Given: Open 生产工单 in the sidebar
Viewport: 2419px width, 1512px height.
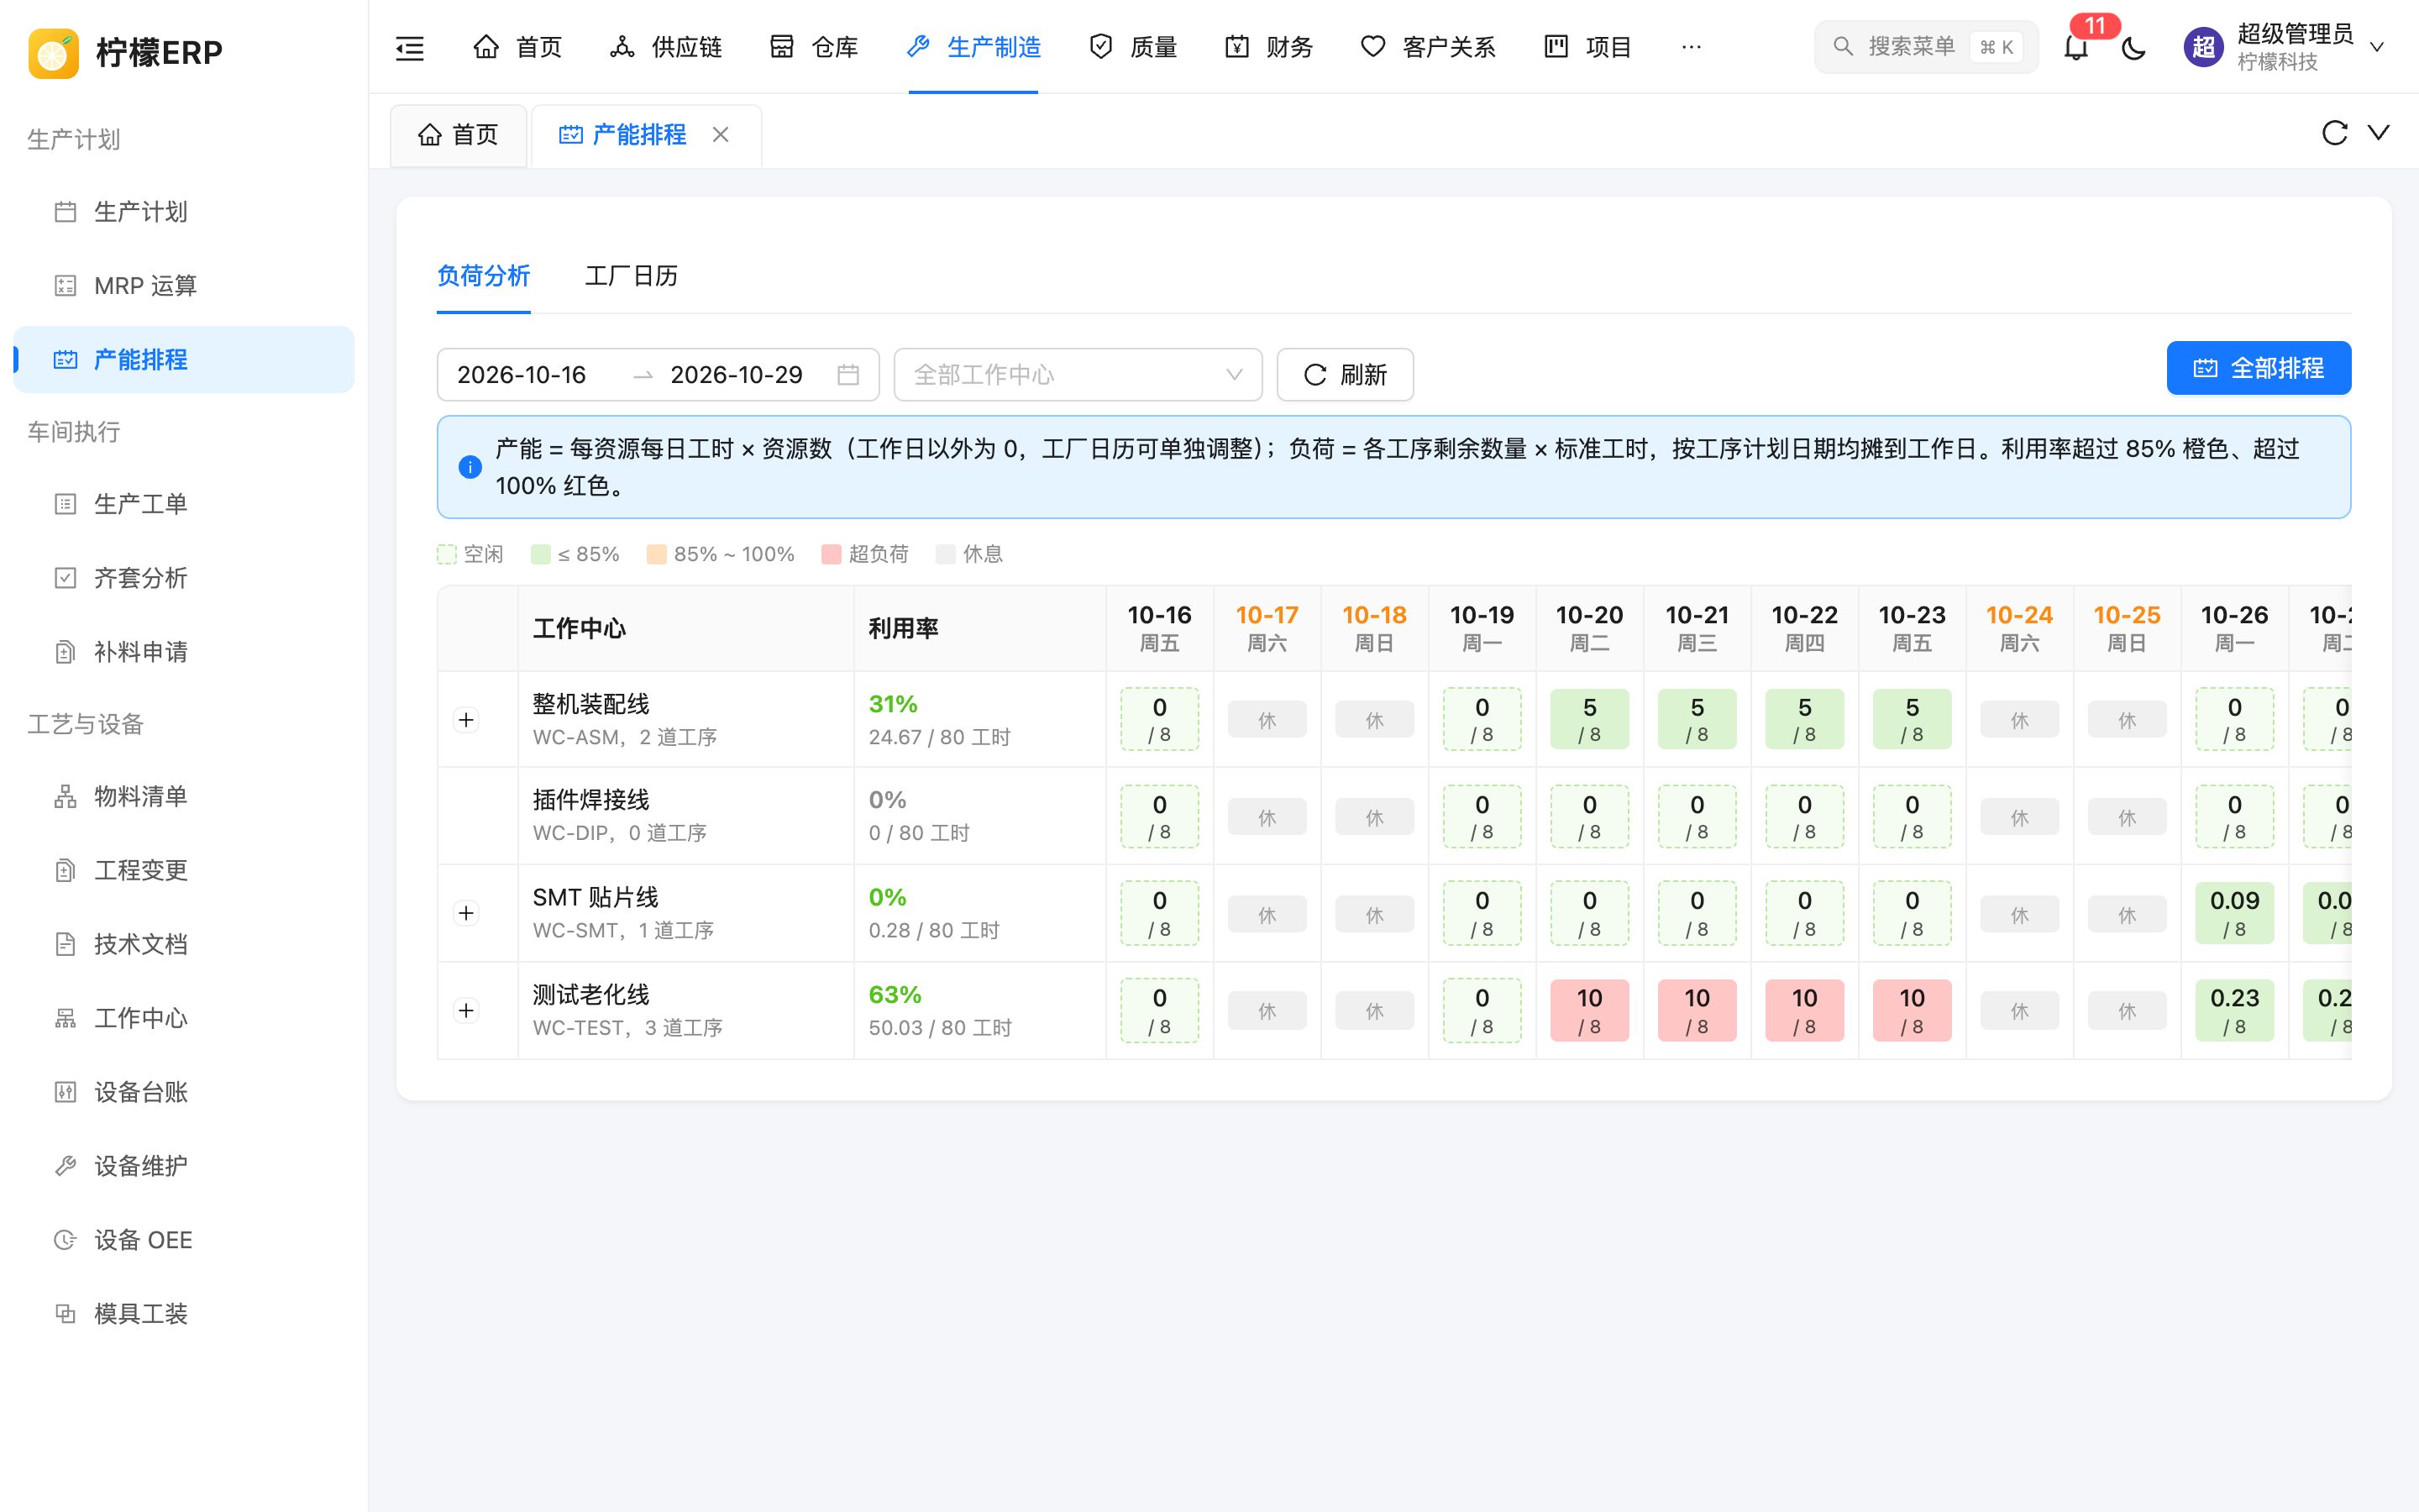Looking at the screenshot, I should pyautogui.click(x=184, y=504).
